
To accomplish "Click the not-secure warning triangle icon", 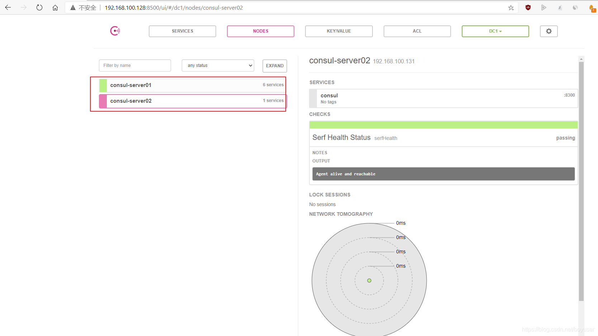I will click(73, 8).
